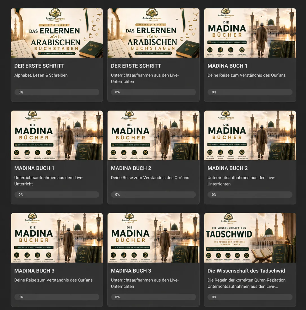Open the Tadschwid course thumbnail
This screenshot has width=306, height=310.
point(250,238)
